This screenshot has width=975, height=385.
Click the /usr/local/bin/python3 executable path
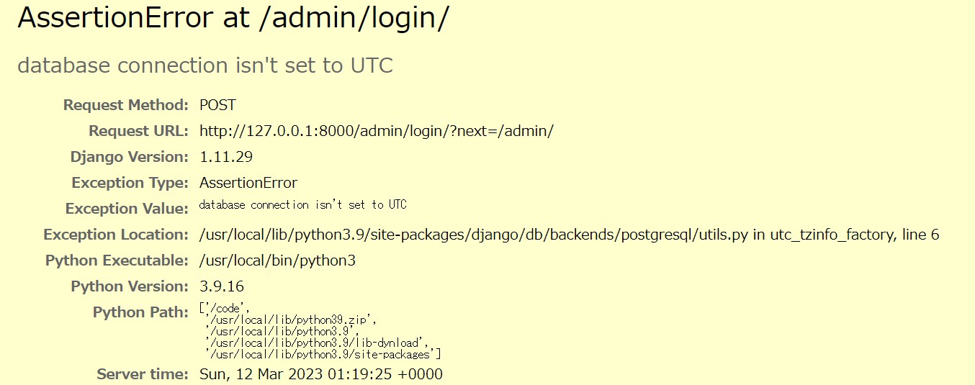277,261
